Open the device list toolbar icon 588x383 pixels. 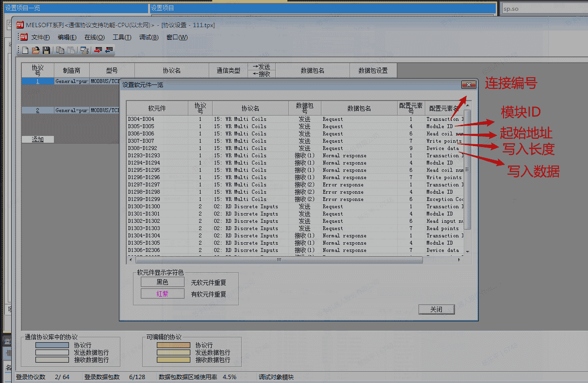pyautogui.click(x=84, y=50)
